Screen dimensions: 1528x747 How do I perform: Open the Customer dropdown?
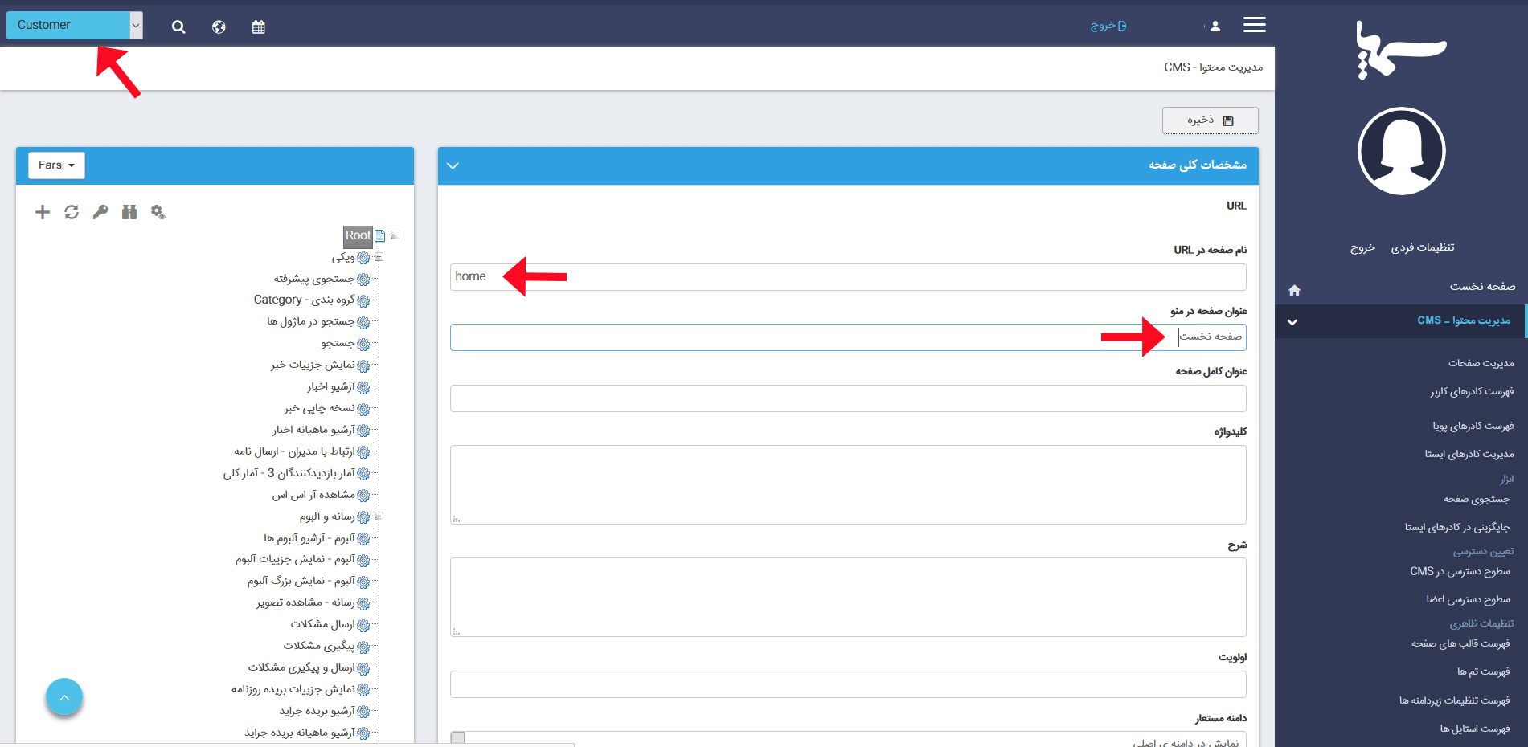(x=74, y=25)
